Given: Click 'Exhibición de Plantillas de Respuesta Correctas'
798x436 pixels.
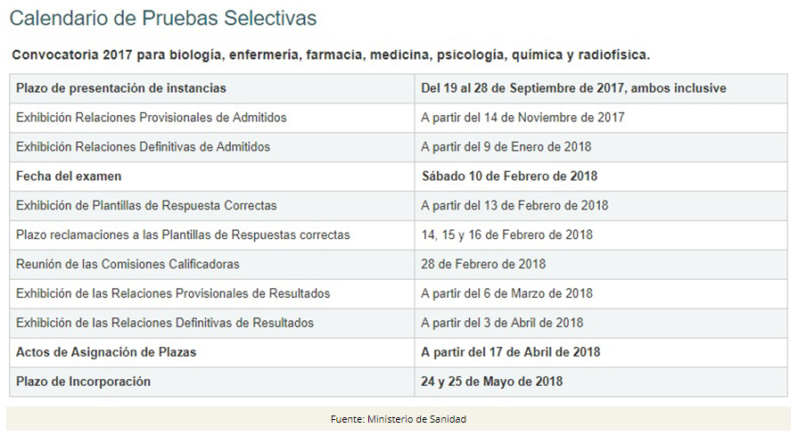Looking at the screenshot, I should (146, 205).
